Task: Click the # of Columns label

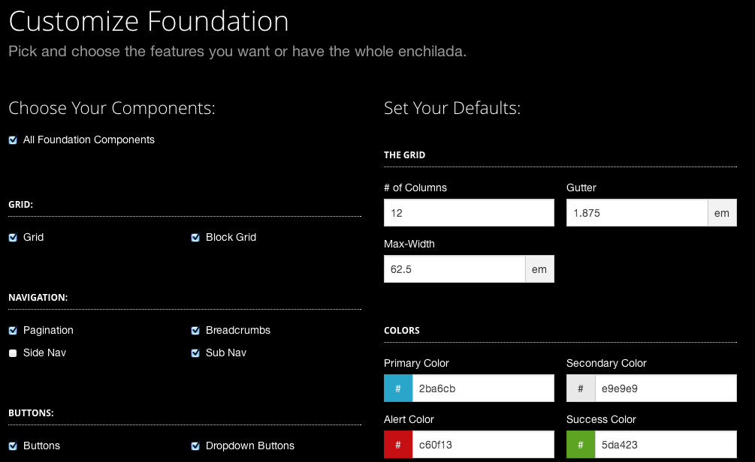Action: coord(415,187)
